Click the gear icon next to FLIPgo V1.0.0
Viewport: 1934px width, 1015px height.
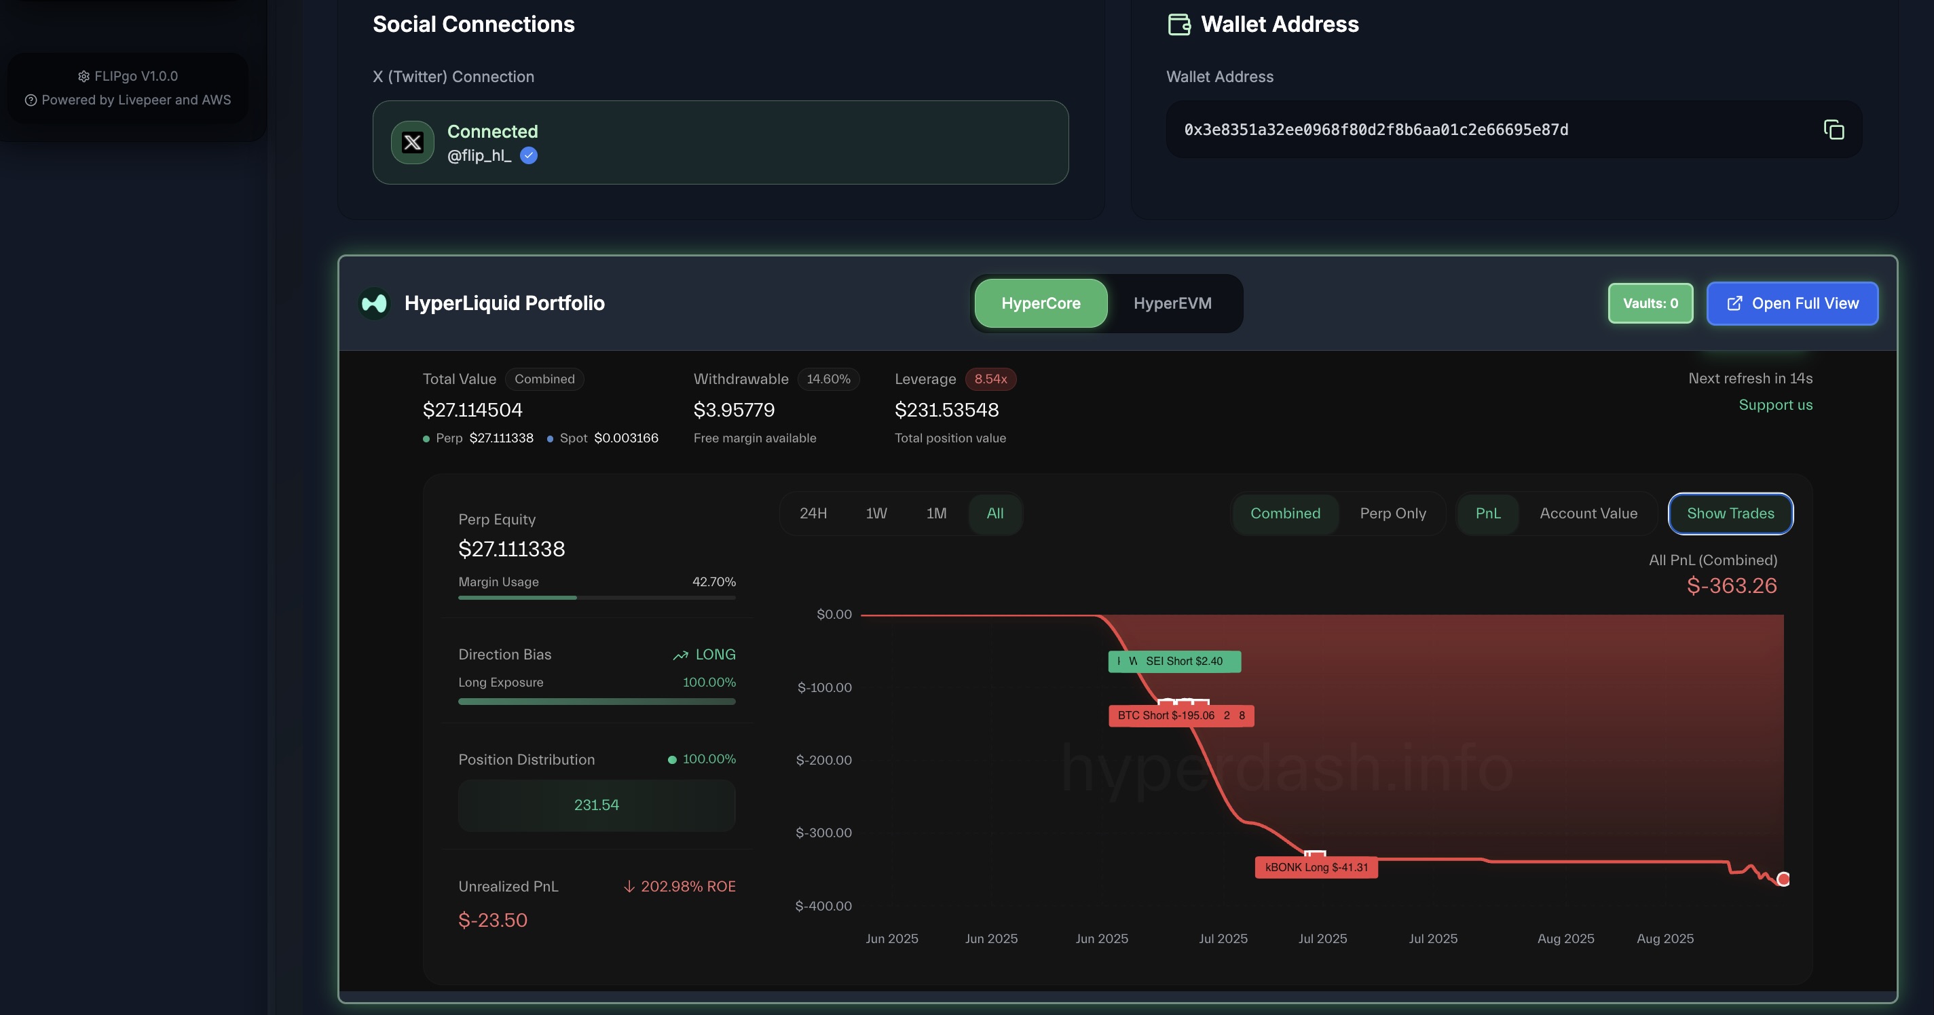pos(83,77)
